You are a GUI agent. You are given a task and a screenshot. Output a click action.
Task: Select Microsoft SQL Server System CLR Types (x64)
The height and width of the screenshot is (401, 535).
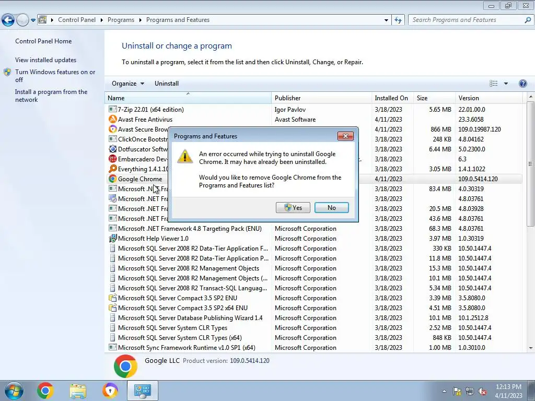click(180, 338)
